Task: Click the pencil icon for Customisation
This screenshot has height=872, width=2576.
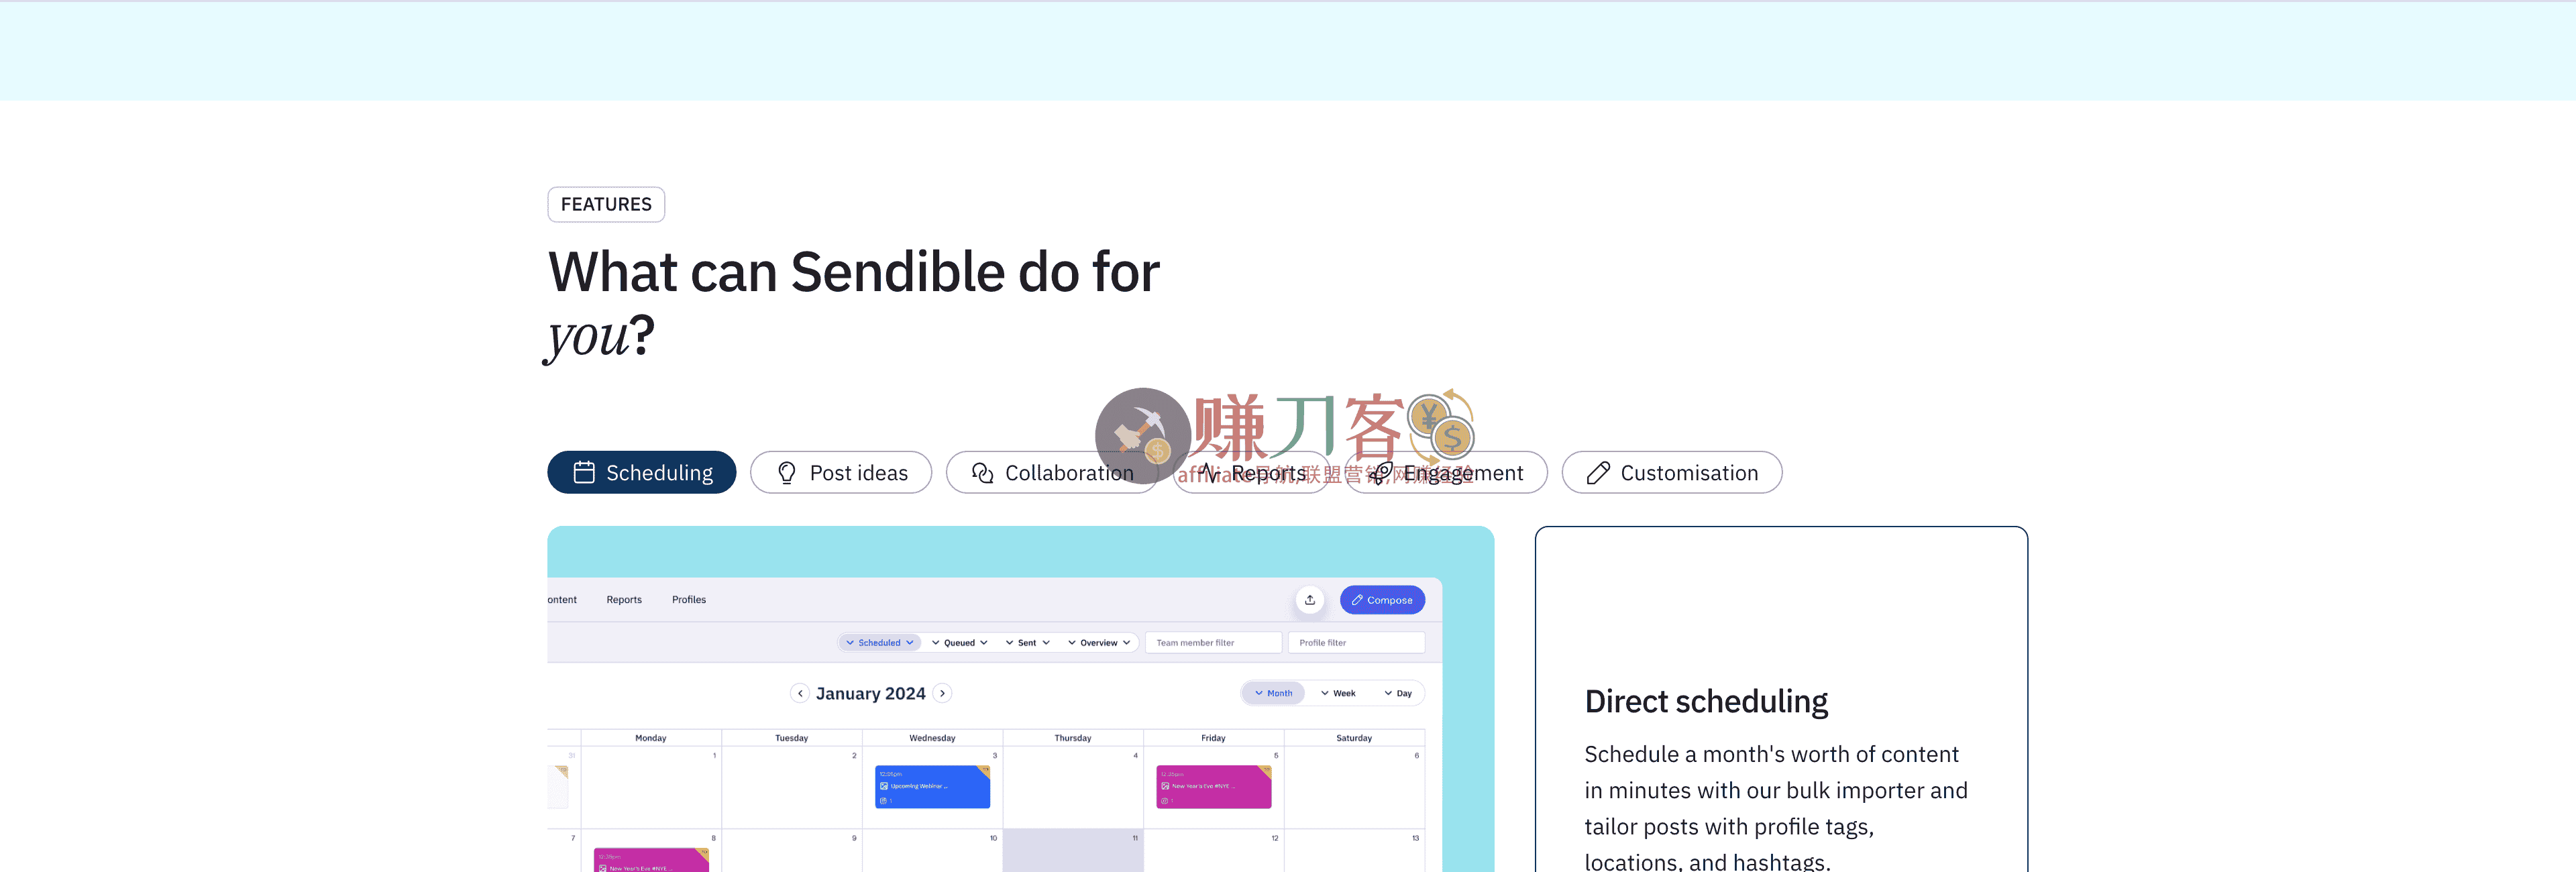Action: pos(1597,472)
